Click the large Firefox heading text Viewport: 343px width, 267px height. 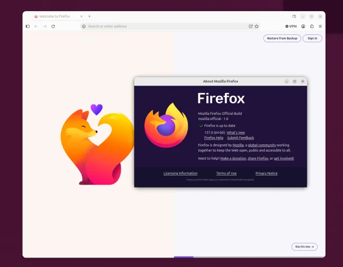pos(221,98)
